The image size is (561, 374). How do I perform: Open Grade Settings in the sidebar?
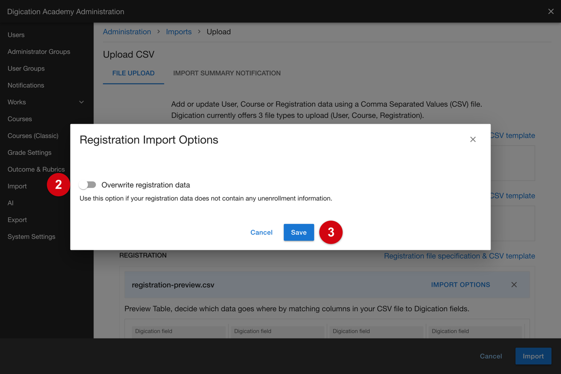(29, 153)
